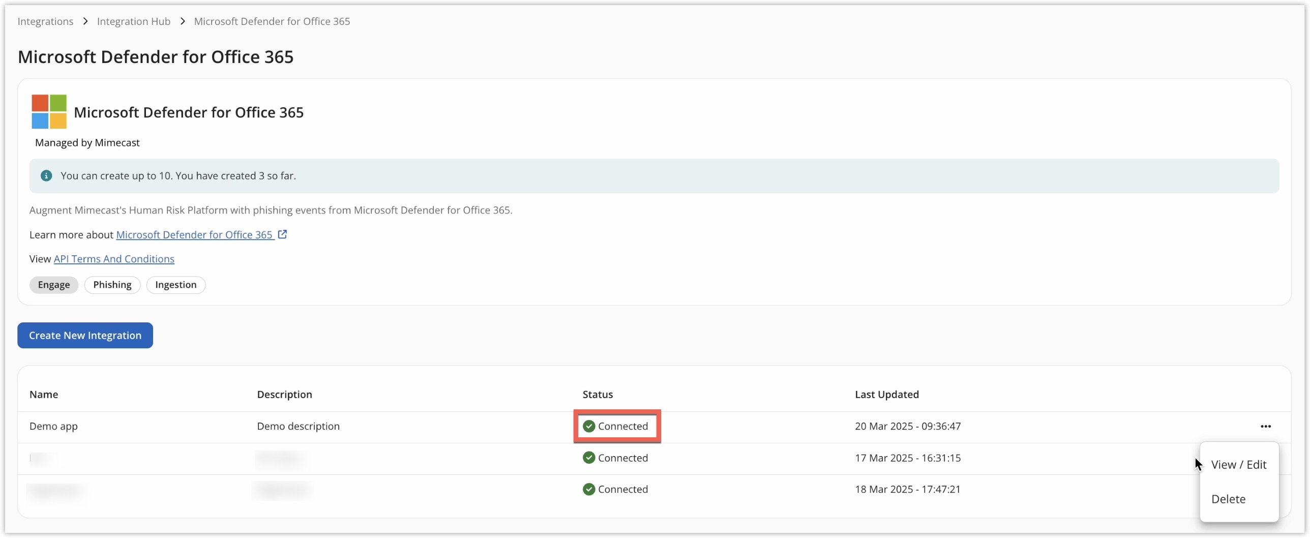Click the Create New Integration button

(x=85, y=335)
